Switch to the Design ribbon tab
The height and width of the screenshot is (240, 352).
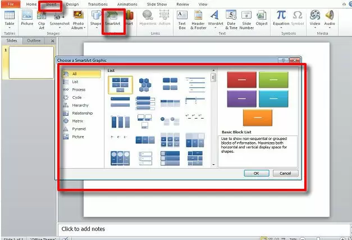pos(72,4)
